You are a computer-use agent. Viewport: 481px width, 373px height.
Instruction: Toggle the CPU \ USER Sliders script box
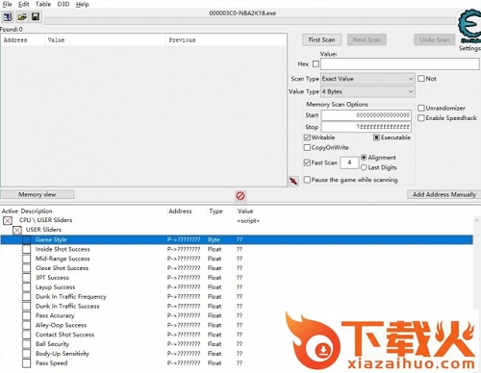coord(8,220)
